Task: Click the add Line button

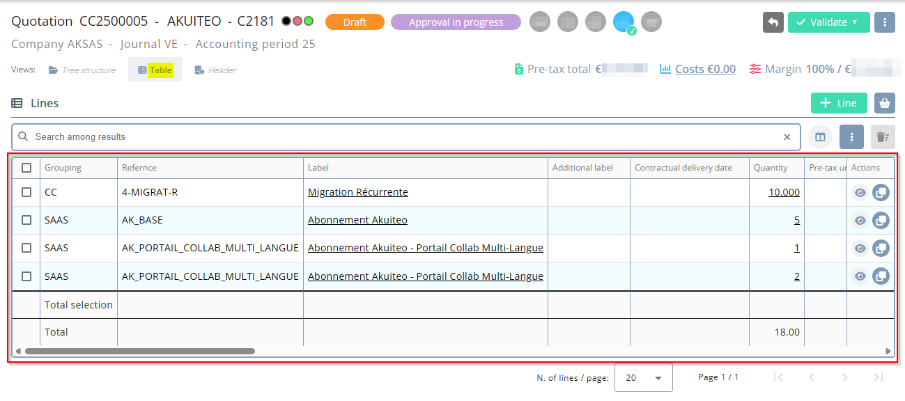Action: pos(838,103)
